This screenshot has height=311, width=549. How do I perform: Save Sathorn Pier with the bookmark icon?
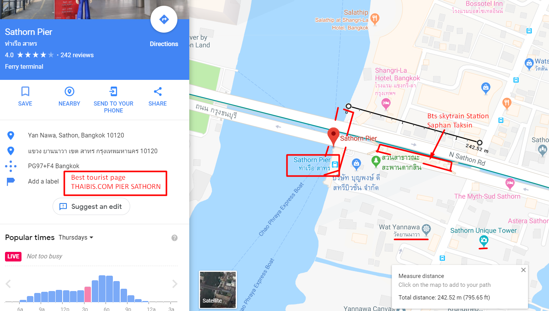click(x=25, y=91)
